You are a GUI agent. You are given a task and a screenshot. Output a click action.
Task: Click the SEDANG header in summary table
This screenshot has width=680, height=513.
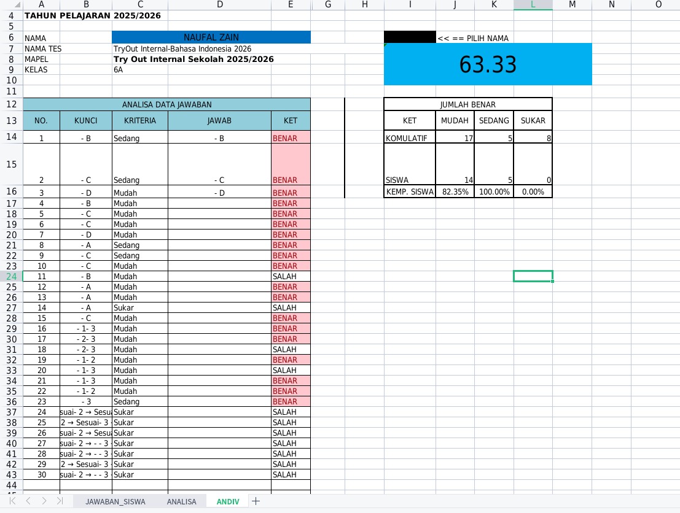pos(494,120)
